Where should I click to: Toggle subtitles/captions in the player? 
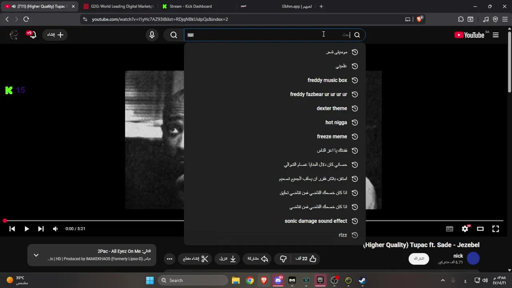450,229
